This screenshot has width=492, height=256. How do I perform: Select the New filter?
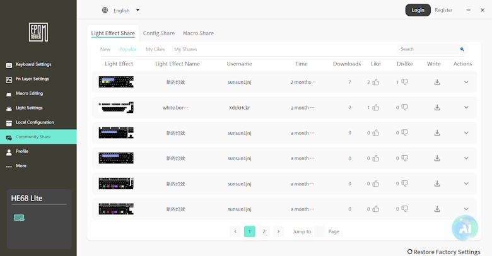coord(105,49)
